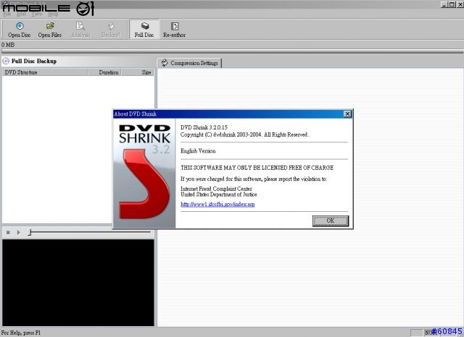Switch to Full Disc mode
Viewport: 464px width, 337px height.
(144, 30)
